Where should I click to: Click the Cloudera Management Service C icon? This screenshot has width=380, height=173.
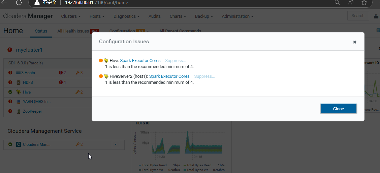[19, 144]
